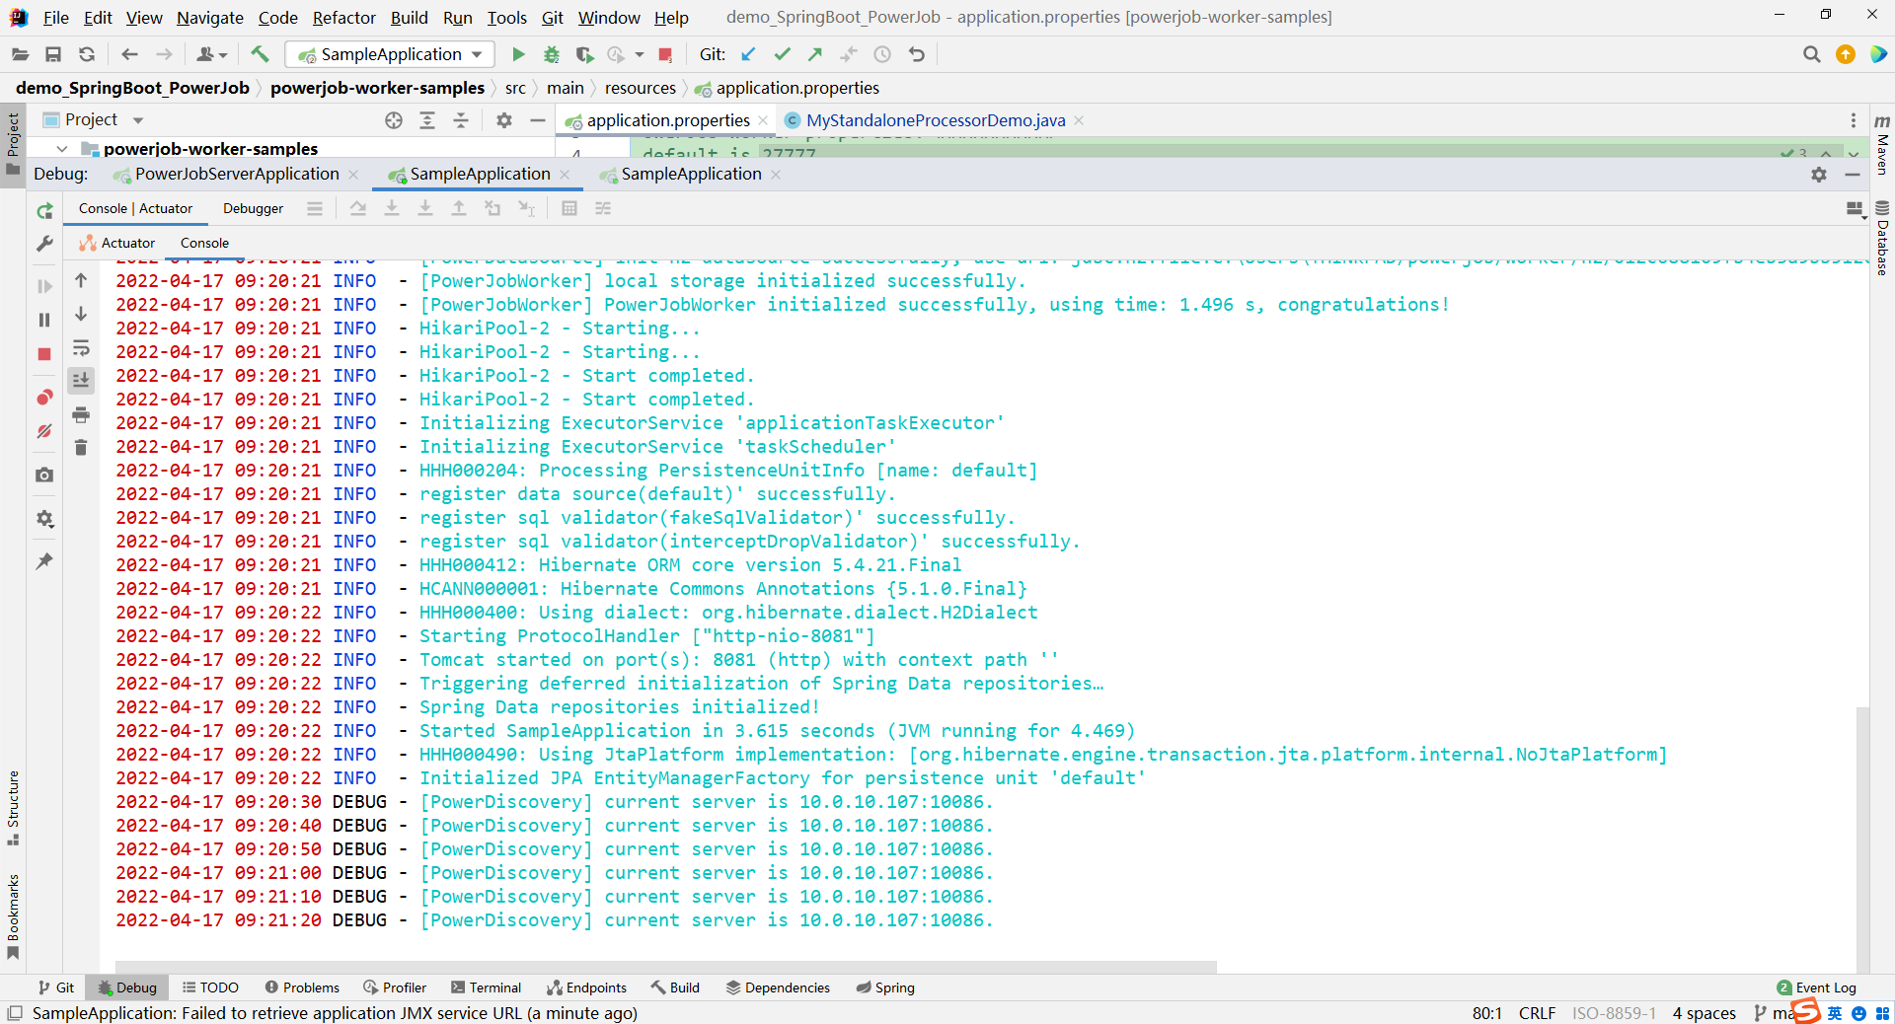Viewport: 1895px width, 1024px height.
Task: Run SampleApplication with the green play icon
Action: (x=518, y=54)
